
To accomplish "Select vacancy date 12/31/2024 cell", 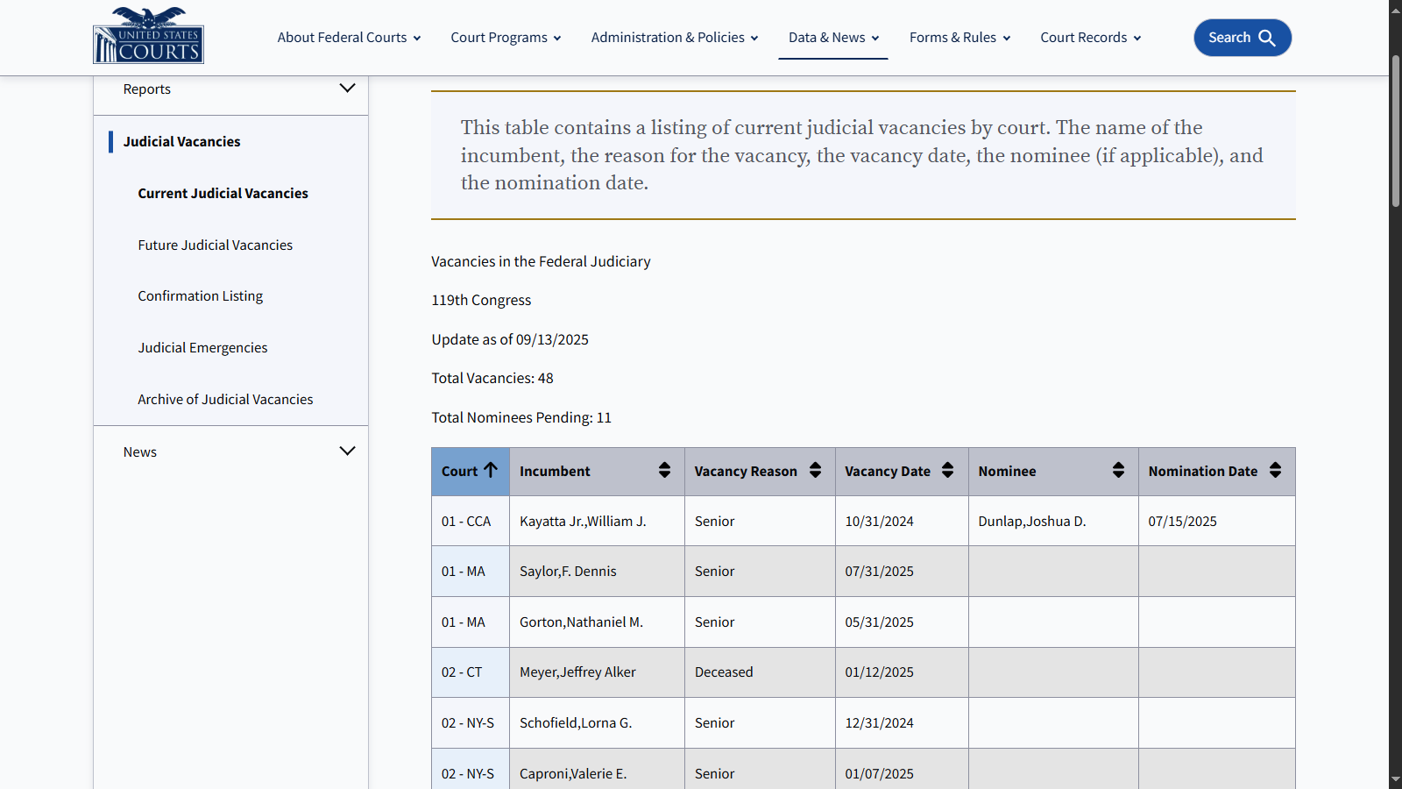I will pos(902,723).
